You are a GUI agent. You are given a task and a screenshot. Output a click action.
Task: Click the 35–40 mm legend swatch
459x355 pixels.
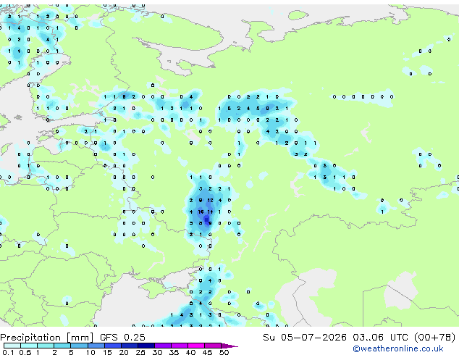(179, 346)
